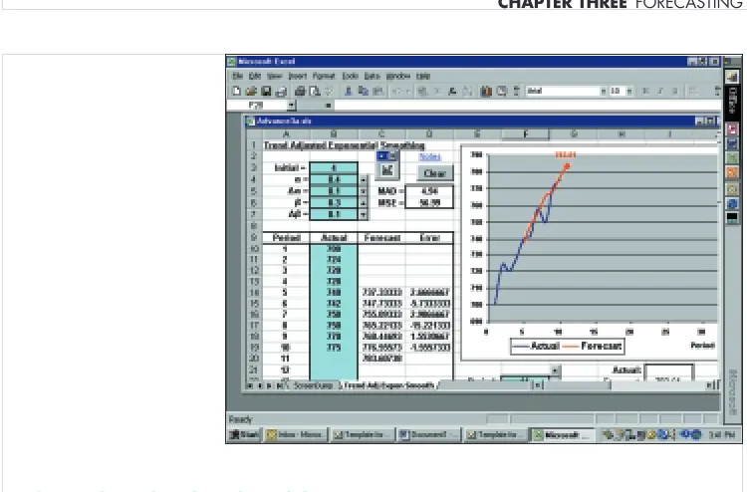Click the blue globe icon in Office shortcut bar
747x492 pixels.
click(732, 203)
